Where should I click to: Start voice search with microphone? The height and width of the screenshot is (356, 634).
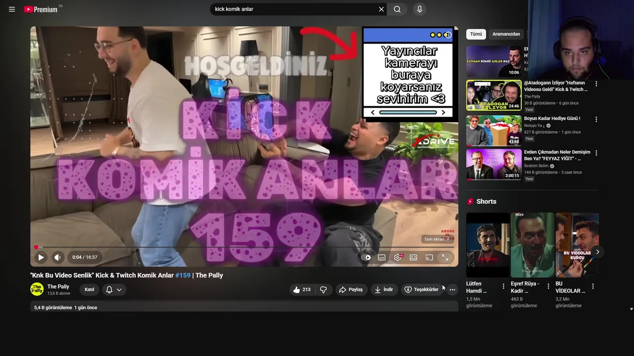click(x=420, y=9)
